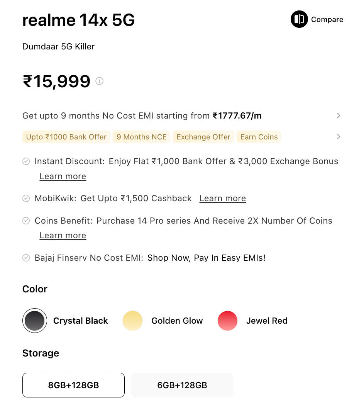Select the Crystal Black color swatch
Viewport: 359px width, 404px height.
[35, 321]
